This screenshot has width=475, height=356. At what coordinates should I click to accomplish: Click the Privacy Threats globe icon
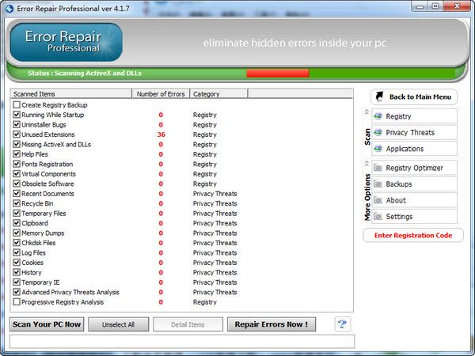[x=378, y=133]
